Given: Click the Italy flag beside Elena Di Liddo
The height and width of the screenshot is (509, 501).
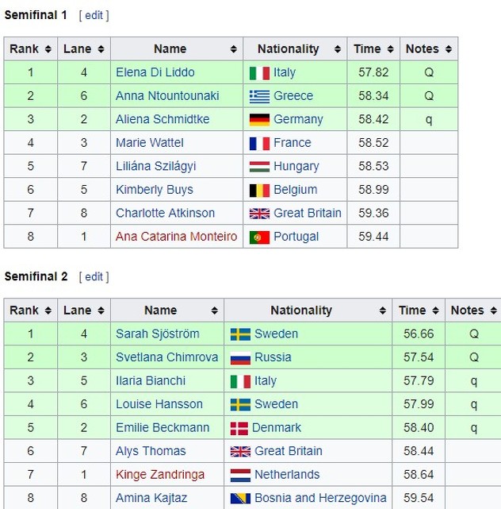Looking at the screenshot, I should pos(259,72).
